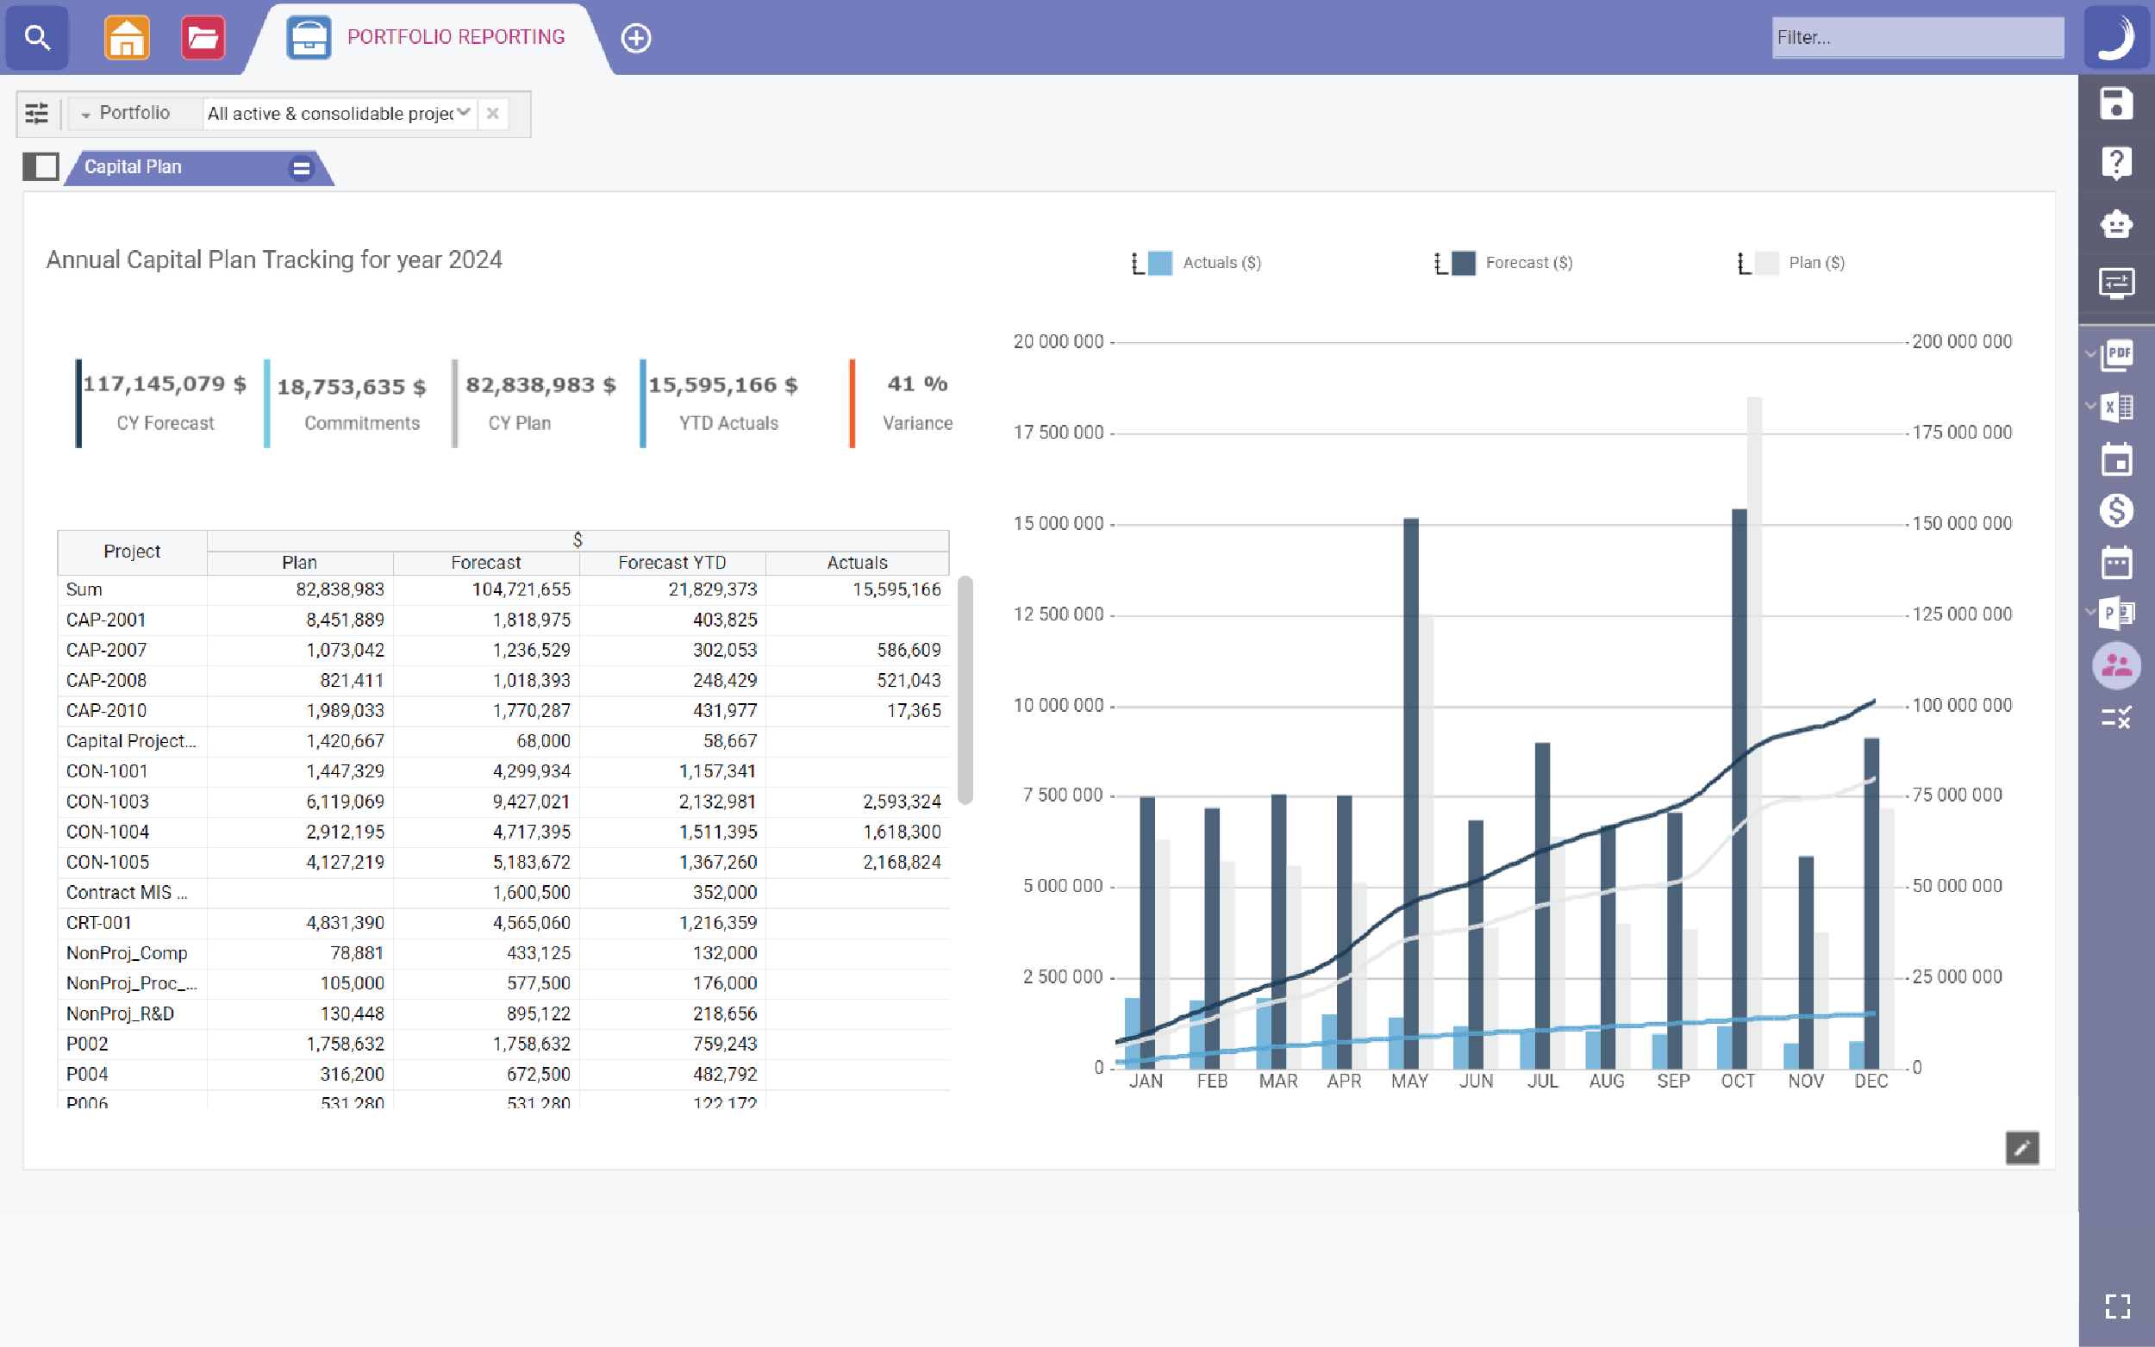Toggle the Plan ($) legend series
The height and width of the screenshot is (1347, 2155).
[1815, 263]
